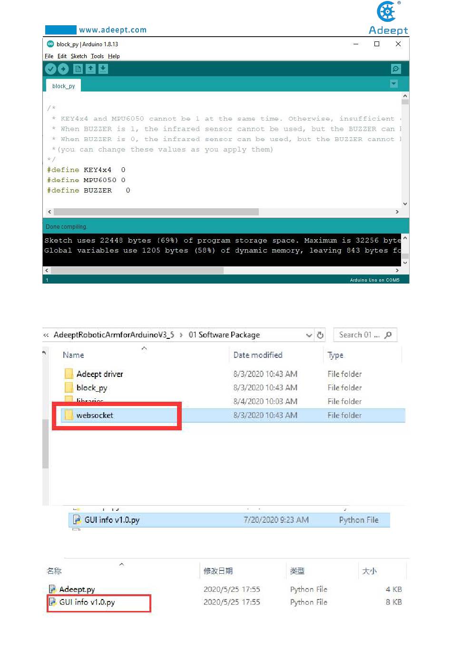Sort by the 大小 column header

[370, 571]
